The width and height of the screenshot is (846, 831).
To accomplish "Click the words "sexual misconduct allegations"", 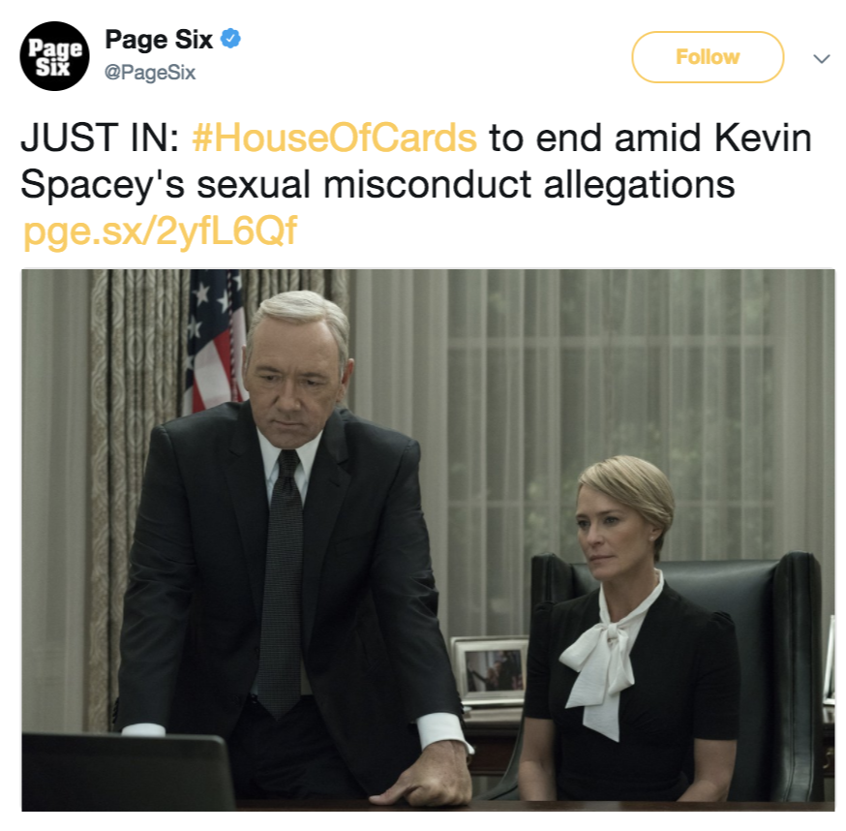I will pyautogui.click(x=465, y=185).
